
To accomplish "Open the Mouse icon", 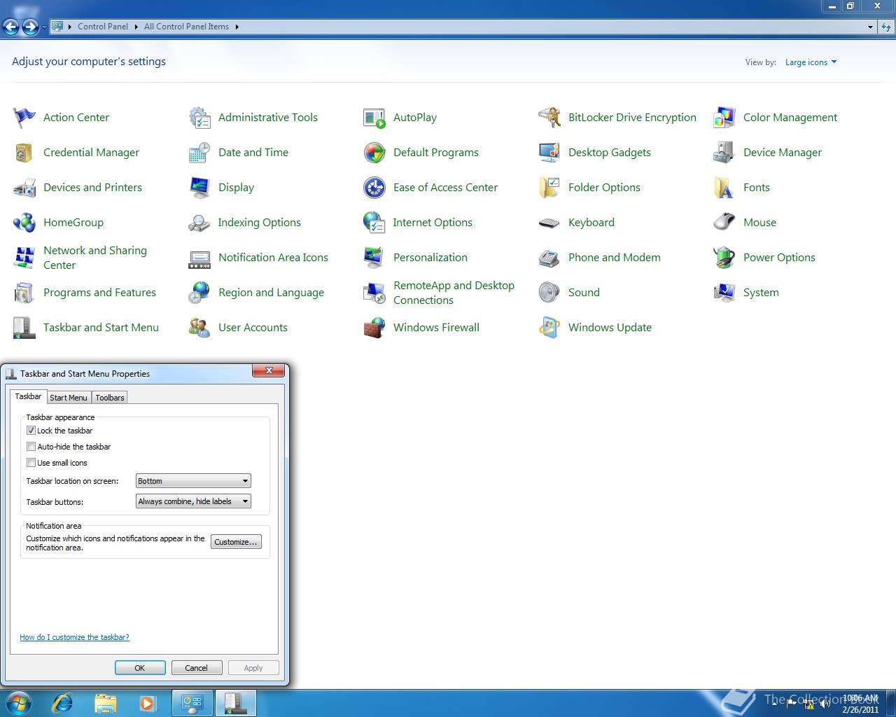I will (x=724, y=223).
